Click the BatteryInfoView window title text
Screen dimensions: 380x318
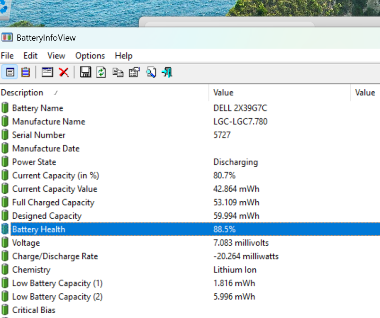click(x=46, y=38)
